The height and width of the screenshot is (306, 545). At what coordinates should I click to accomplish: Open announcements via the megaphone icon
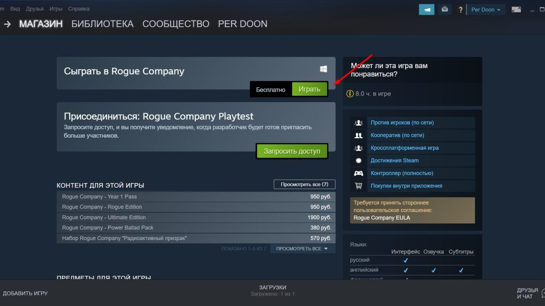[x=427, y=9]
